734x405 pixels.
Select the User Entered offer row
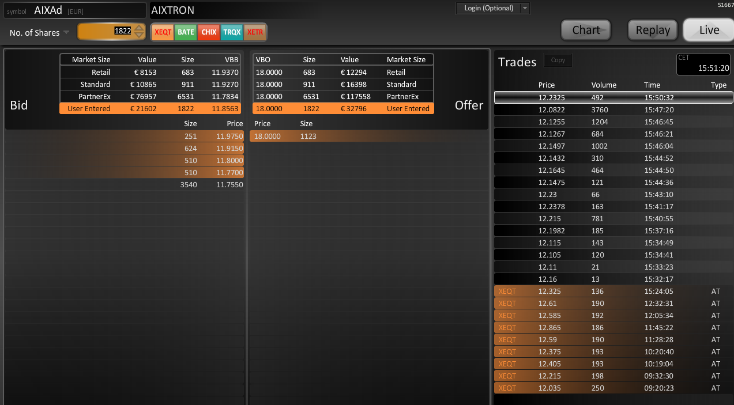pos(343,108)
